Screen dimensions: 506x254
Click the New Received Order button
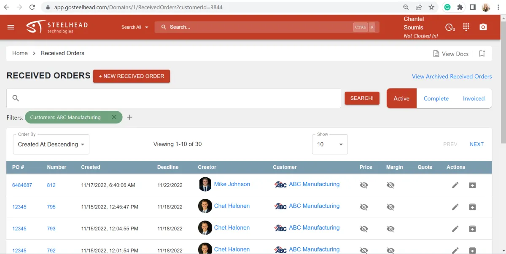(x=132, y=76)
